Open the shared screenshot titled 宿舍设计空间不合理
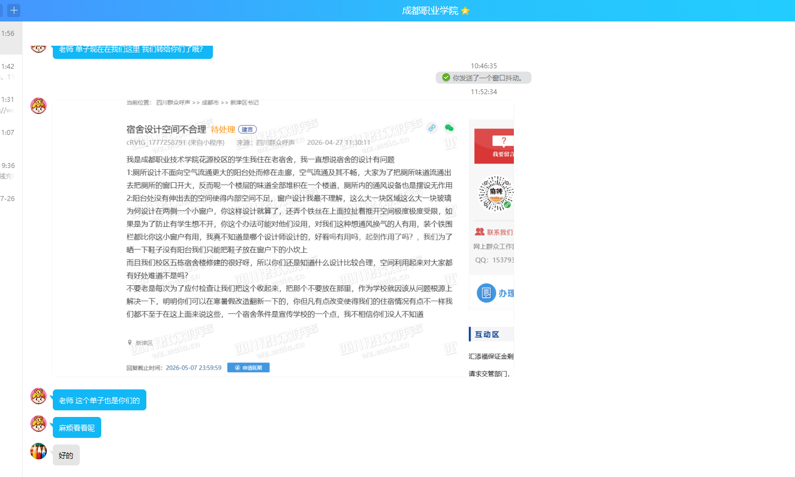The image size is (795, 477). (x=283, y=238)
